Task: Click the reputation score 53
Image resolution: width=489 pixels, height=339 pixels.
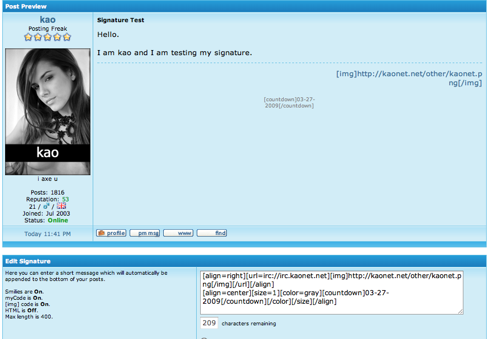Action: coord(65,200)
